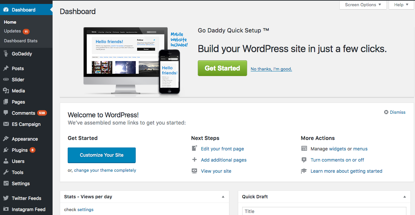Open the Settings menu

click(x=26, y=184)
